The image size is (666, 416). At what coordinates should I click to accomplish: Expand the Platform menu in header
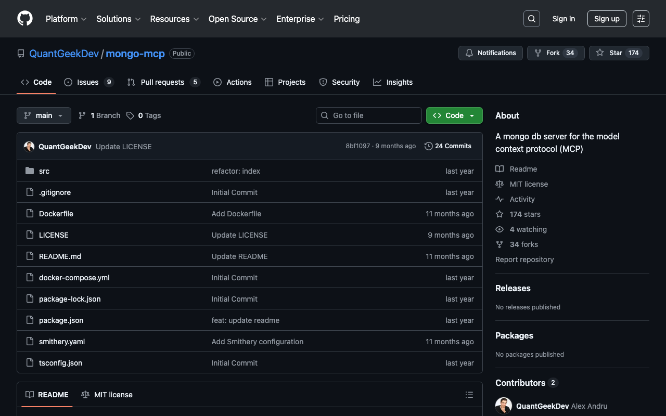coord(66,19)
